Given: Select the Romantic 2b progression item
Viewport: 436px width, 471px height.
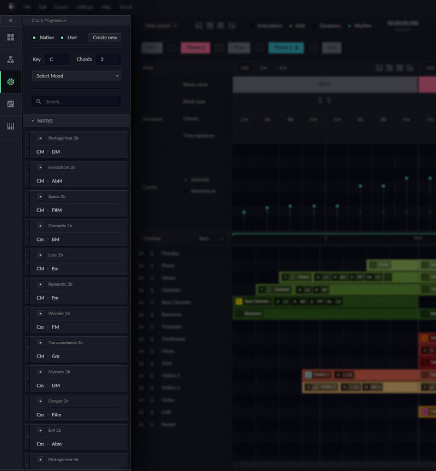Looking at the screenshot, I should pos(77,291).
